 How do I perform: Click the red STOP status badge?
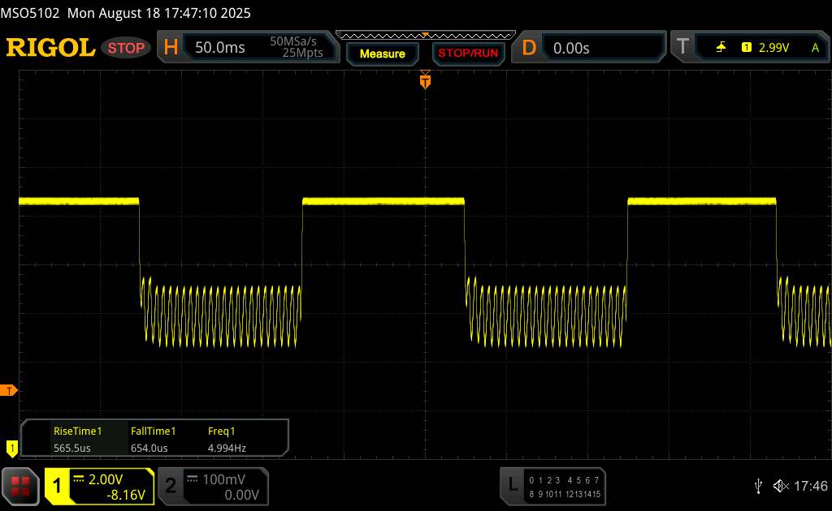(x=127, y=48)
